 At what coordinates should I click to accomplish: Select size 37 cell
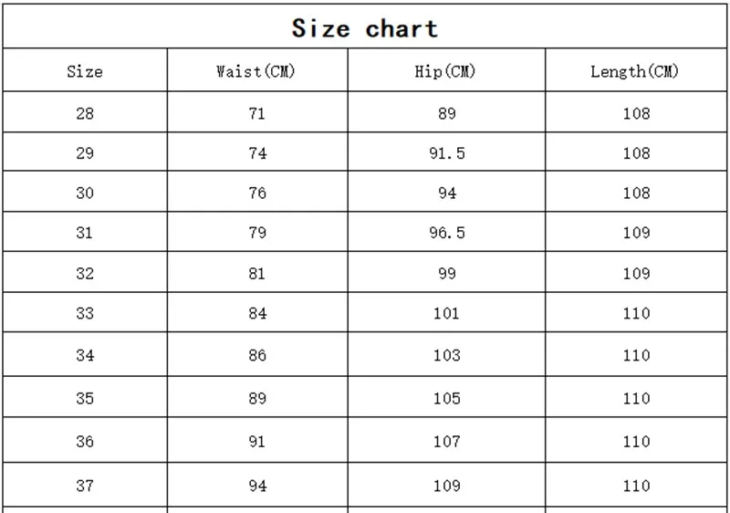(x=85, y=486)
